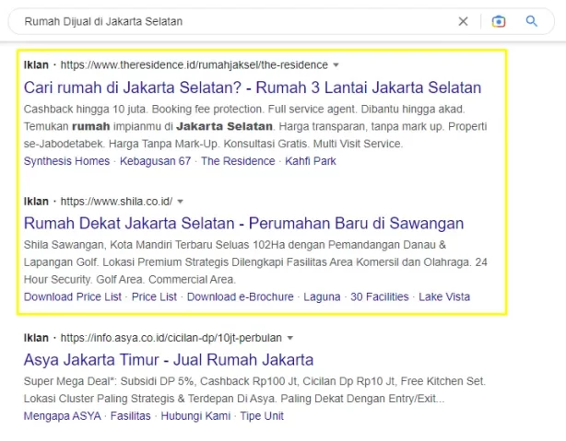Expand the arrow beside info.asya.co.id URL
Screen dimensions: 566x441
click(x=289, y=338)
